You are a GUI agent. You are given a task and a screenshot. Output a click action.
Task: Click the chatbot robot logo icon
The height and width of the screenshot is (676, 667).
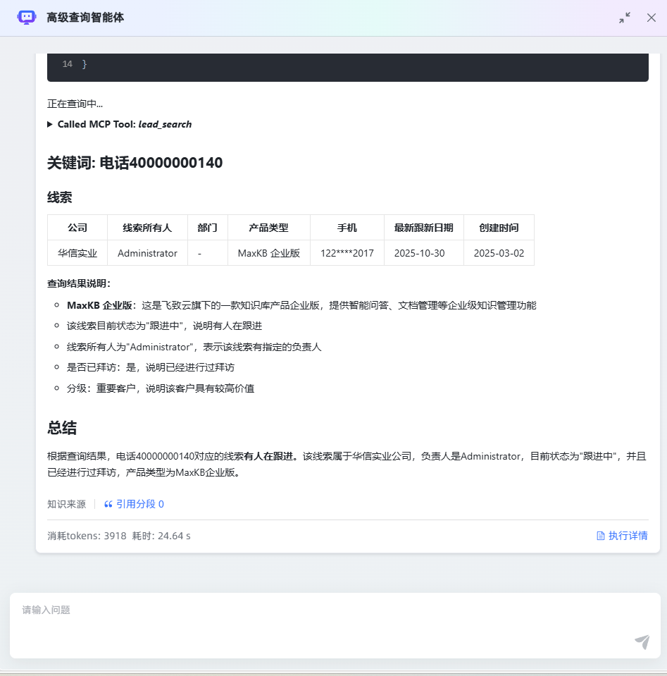click(26, 17)
